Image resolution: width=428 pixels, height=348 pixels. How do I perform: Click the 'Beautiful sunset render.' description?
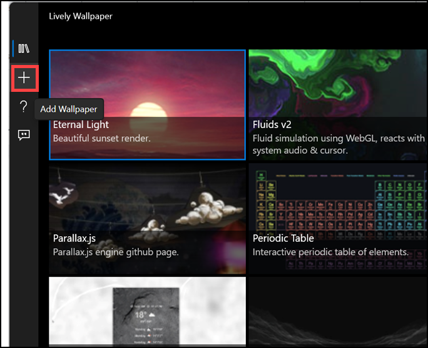(102, 139)
